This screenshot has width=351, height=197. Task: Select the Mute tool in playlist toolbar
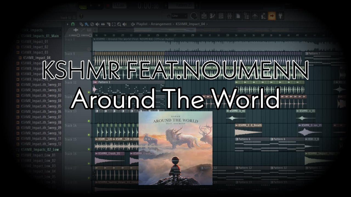tap(97, 24)
